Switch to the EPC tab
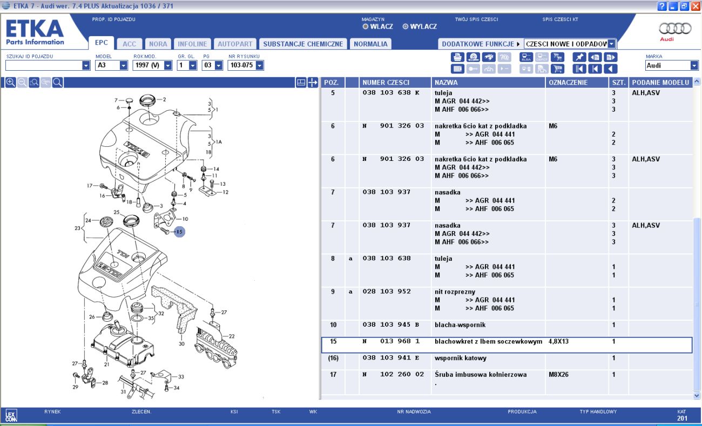Image resolution: width=702 pixels, height=426 pixels. click(102, 43)
